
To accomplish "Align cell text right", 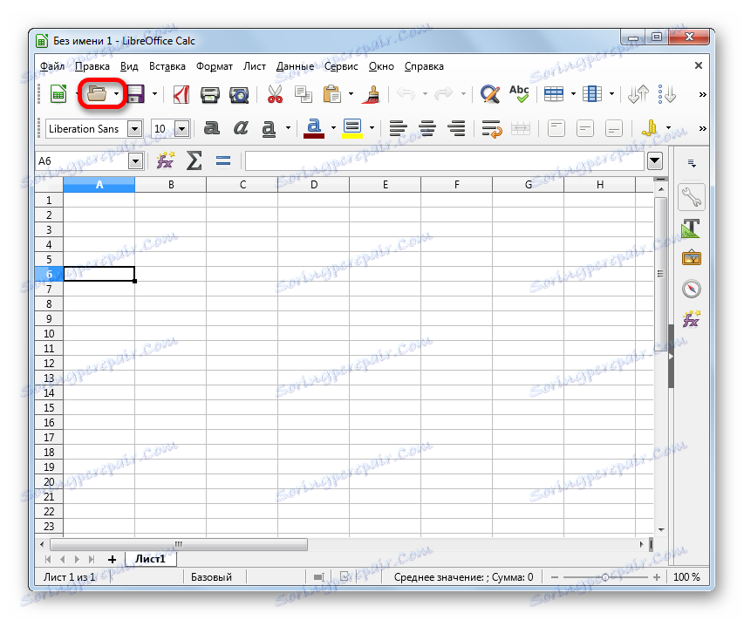I will click(x=456, y=128).
